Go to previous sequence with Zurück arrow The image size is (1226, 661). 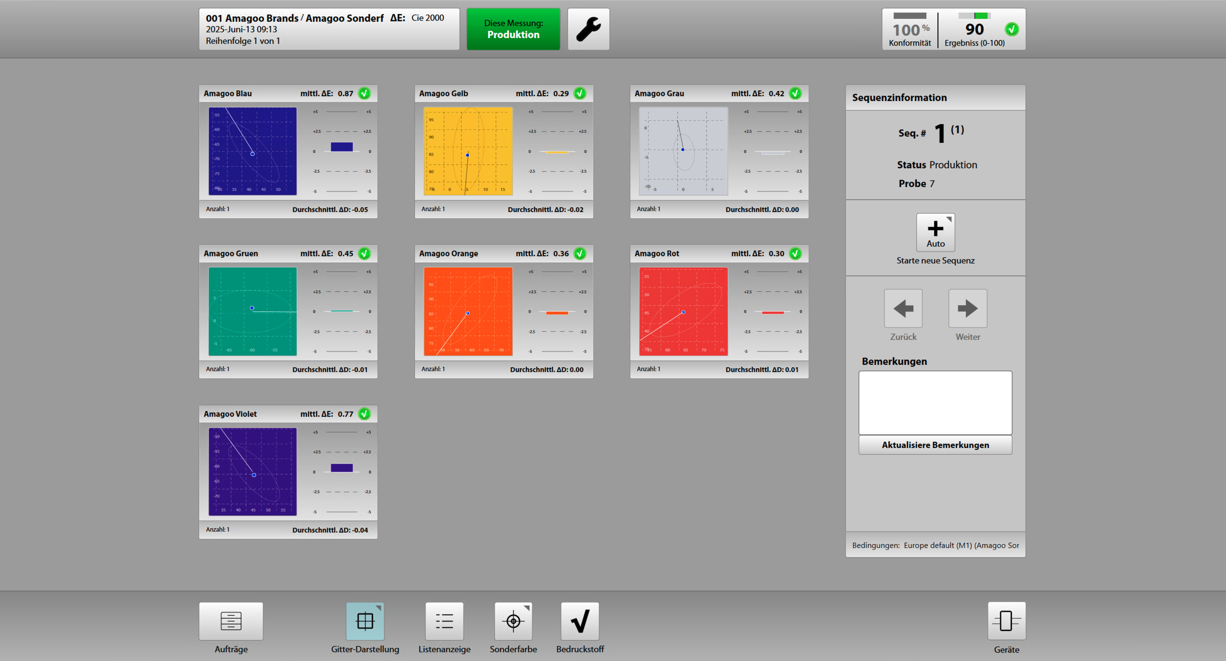point(903,308)
